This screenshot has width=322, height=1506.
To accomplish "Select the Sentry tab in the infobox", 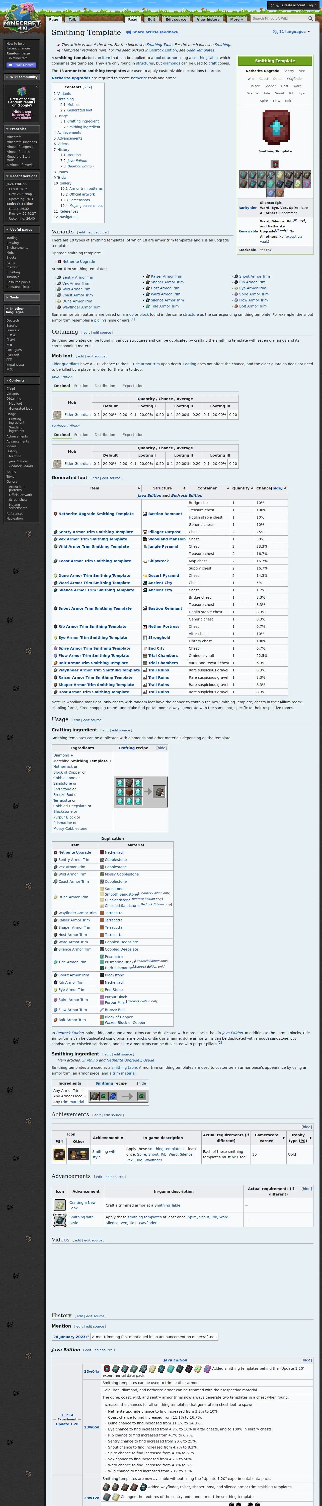I will pyautogui.click(x=289, y=71).
